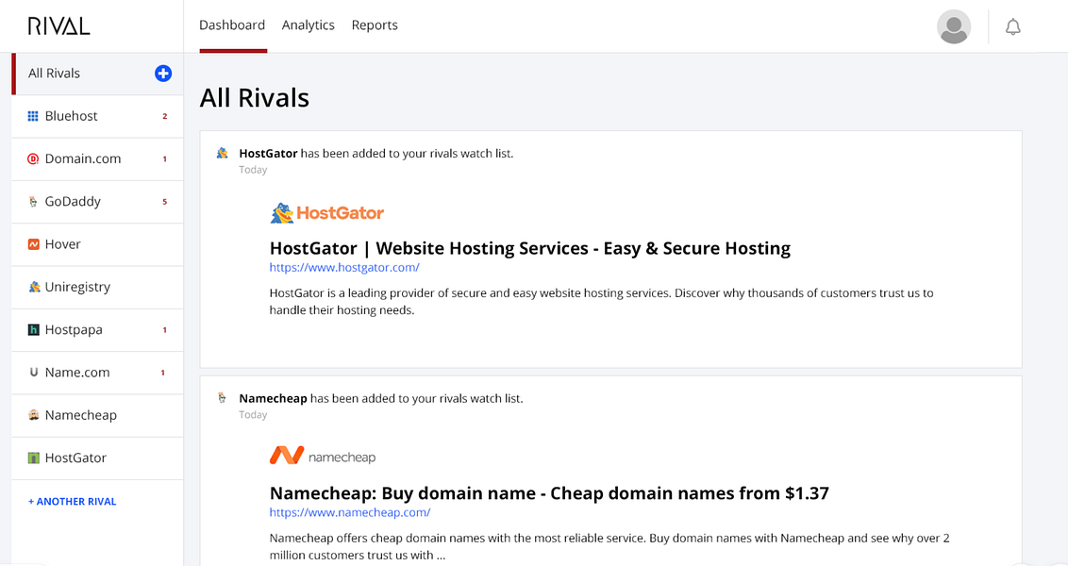The width and height of the screenshot is (1068, 566).
Task: Select the GoDaddy sidebar row
Action: coord(97,202)
